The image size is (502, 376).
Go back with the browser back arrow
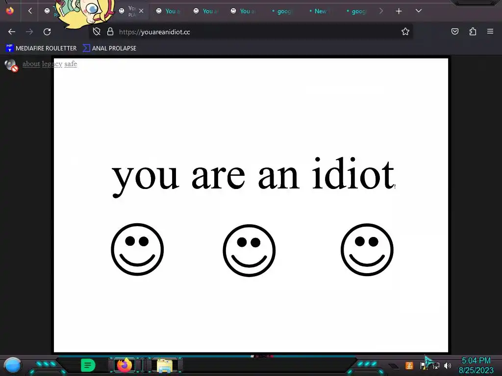12,32
